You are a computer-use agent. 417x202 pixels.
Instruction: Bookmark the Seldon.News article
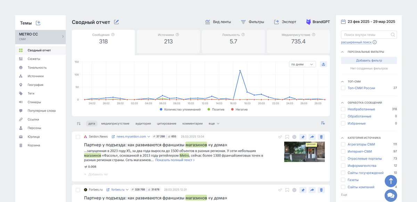point(287,137)
